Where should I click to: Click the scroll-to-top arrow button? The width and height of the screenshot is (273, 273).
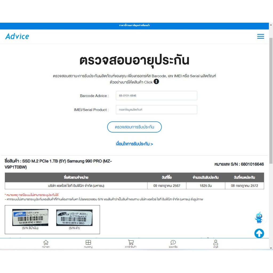[x=259, y=234]
